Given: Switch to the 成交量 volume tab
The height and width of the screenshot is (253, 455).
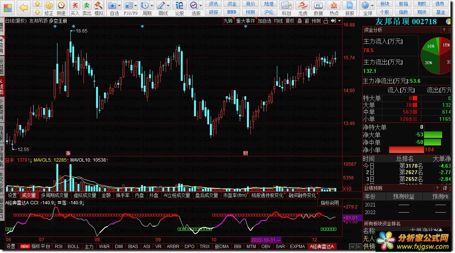Looking at the screenshot, I should (29, 195).
